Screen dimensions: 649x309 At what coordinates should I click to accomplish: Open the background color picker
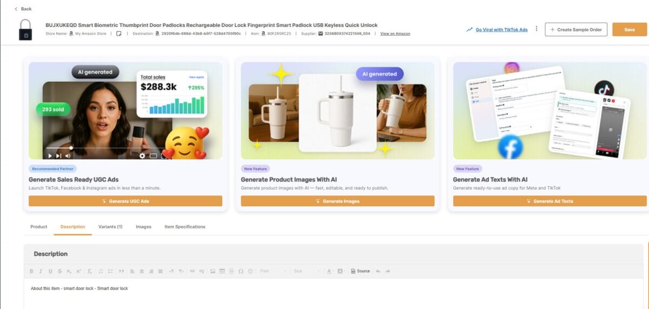pyautogui.click(x=341, y=271)
